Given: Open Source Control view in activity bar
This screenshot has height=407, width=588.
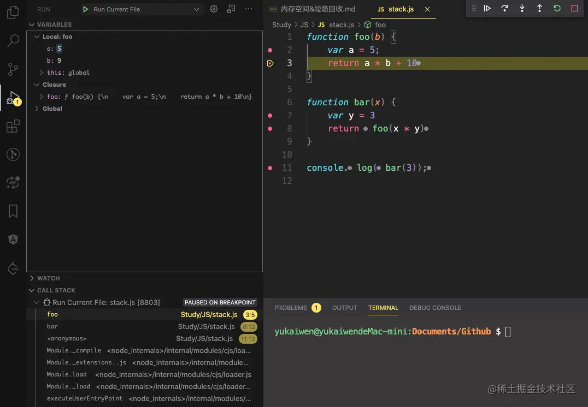Looking at the screenshot, I should click(13, 69).
